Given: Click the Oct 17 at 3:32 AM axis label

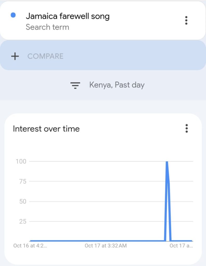Looking at the screenshot, I should click(106, 245).
